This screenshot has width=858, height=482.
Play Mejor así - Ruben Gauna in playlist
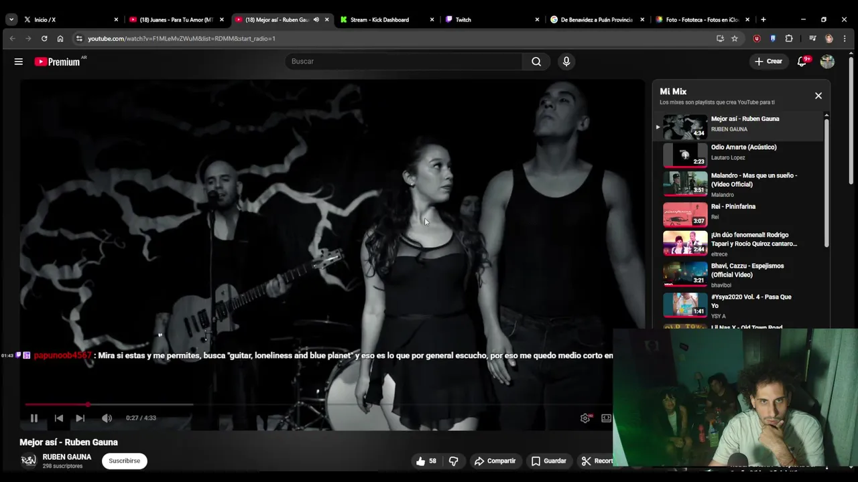737,127
